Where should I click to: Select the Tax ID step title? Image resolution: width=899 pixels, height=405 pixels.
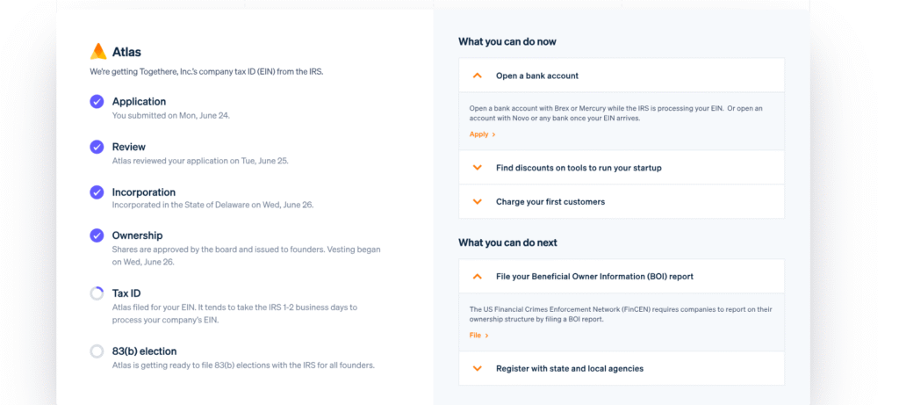coord(126,293)
